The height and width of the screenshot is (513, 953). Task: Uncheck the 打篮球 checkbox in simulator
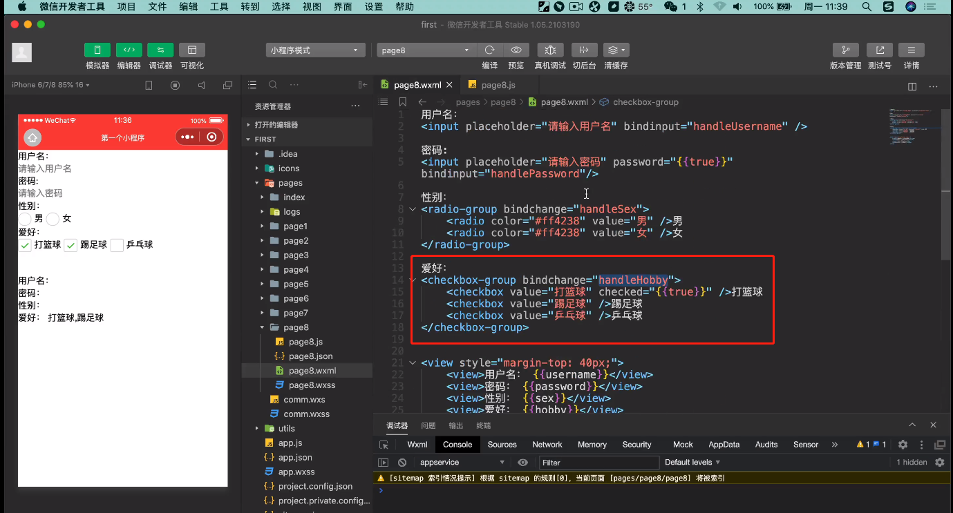pos(25,245)
